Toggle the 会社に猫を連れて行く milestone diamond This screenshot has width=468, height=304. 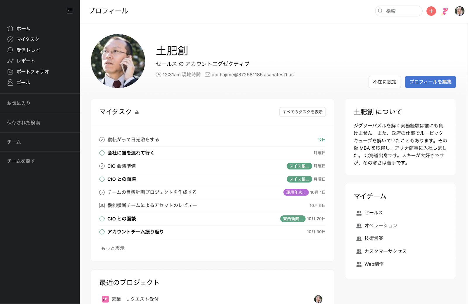coord(102,153)
